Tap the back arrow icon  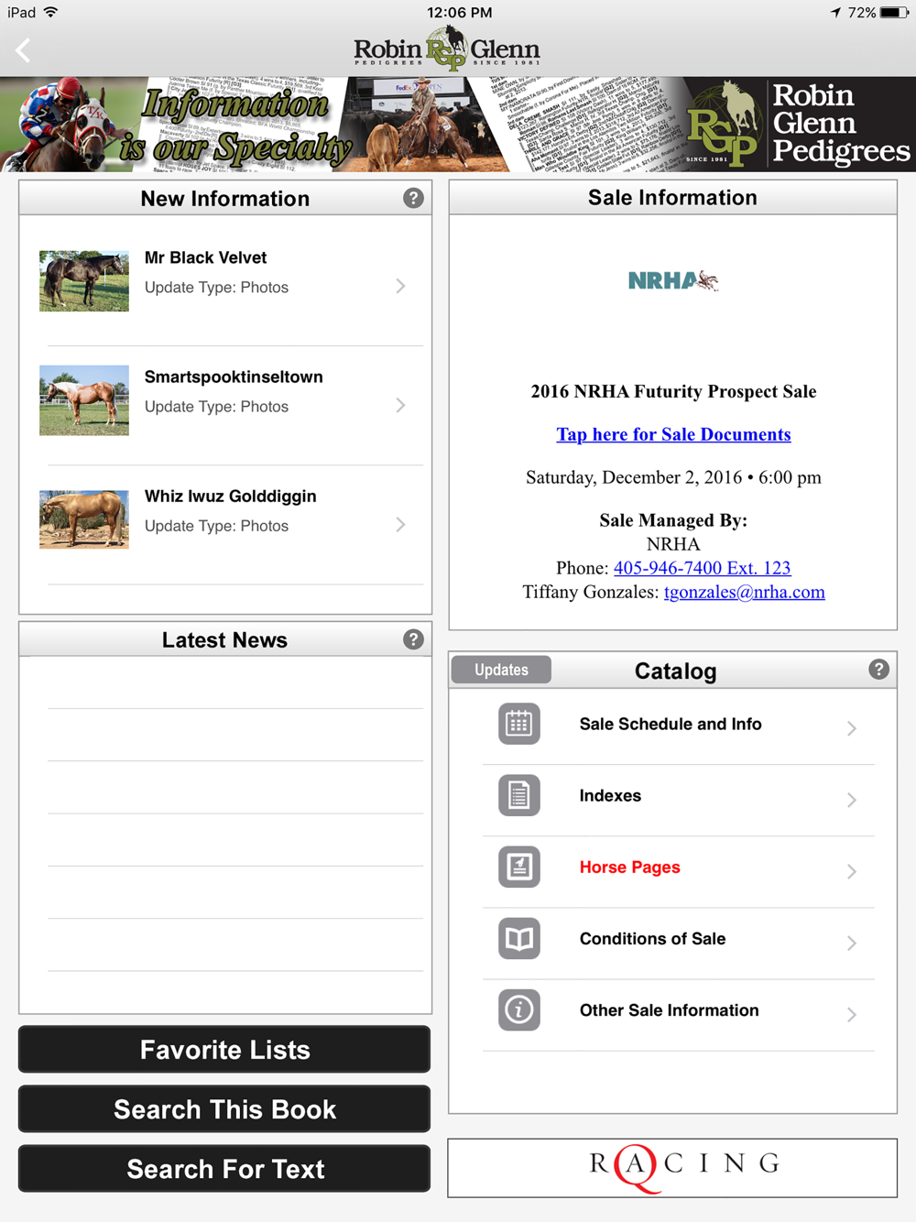click(x=24, y=50)
